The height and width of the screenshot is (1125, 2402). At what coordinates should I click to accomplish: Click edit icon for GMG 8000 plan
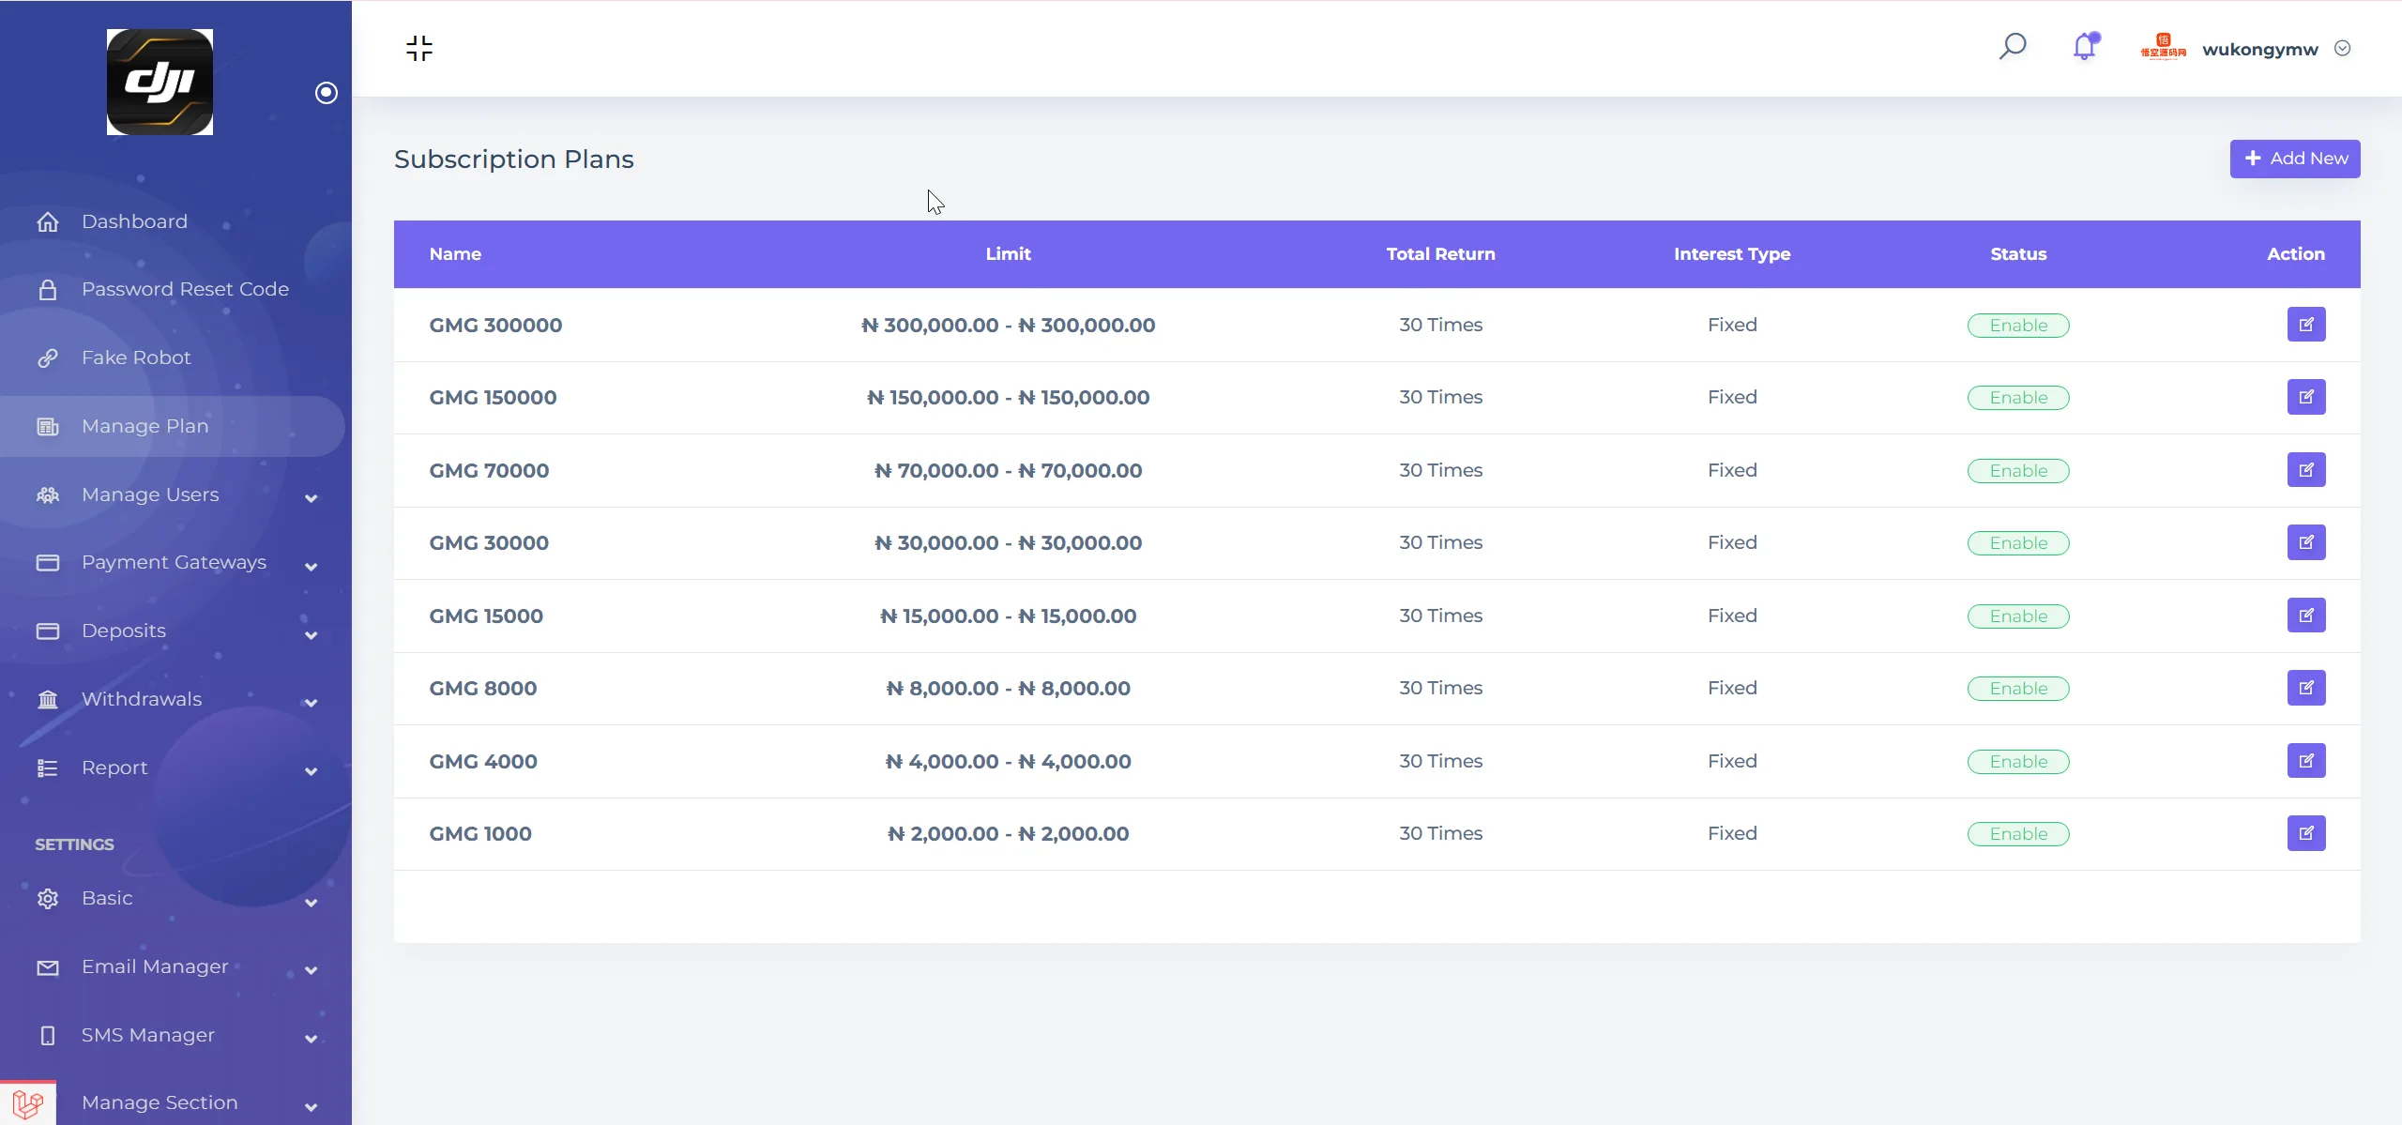(2305, 688)
